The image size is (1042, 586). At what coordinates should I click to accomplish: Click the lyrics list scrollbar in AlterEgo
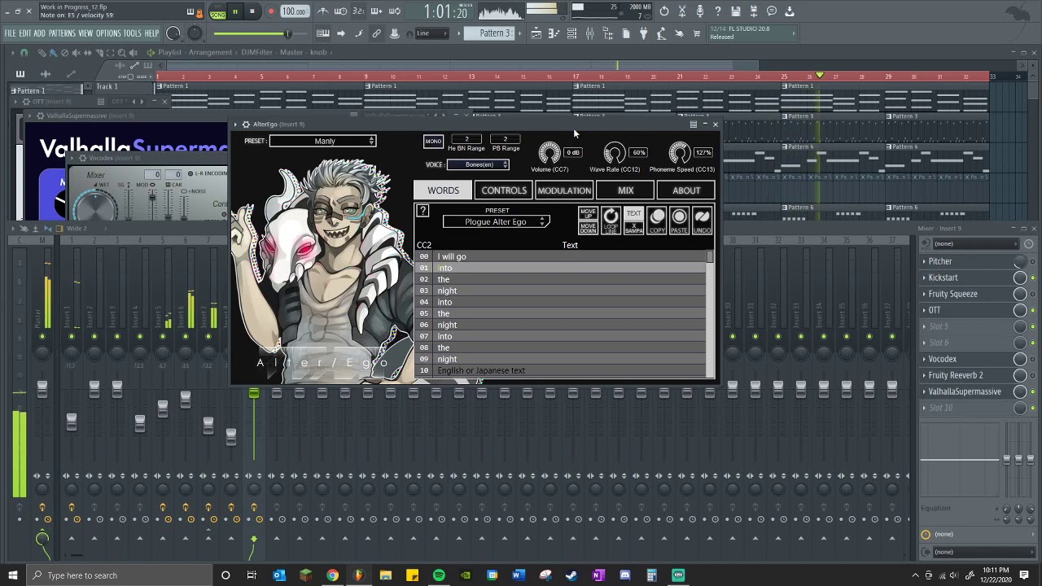tap(710, 313)
